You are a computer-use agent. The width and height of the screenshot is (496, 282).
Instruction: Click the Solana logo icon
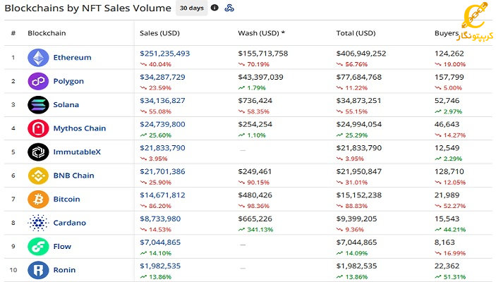click(38, 104)
